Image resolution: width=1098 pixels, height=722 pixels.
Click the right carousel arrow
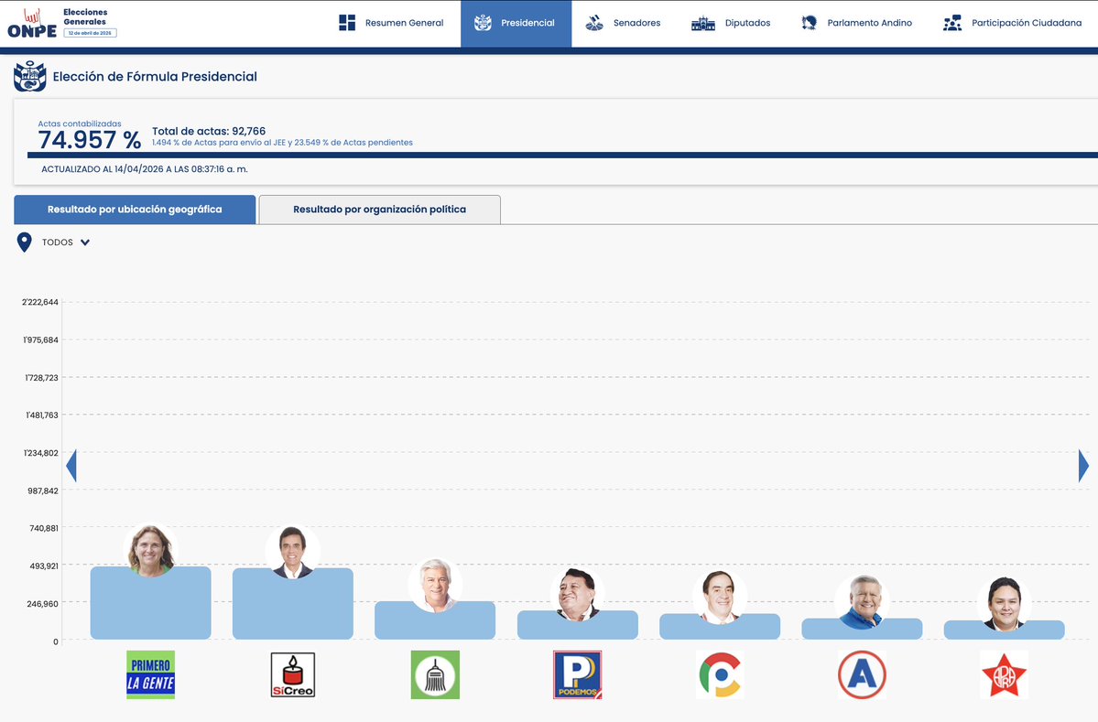tap(1083, 466)
